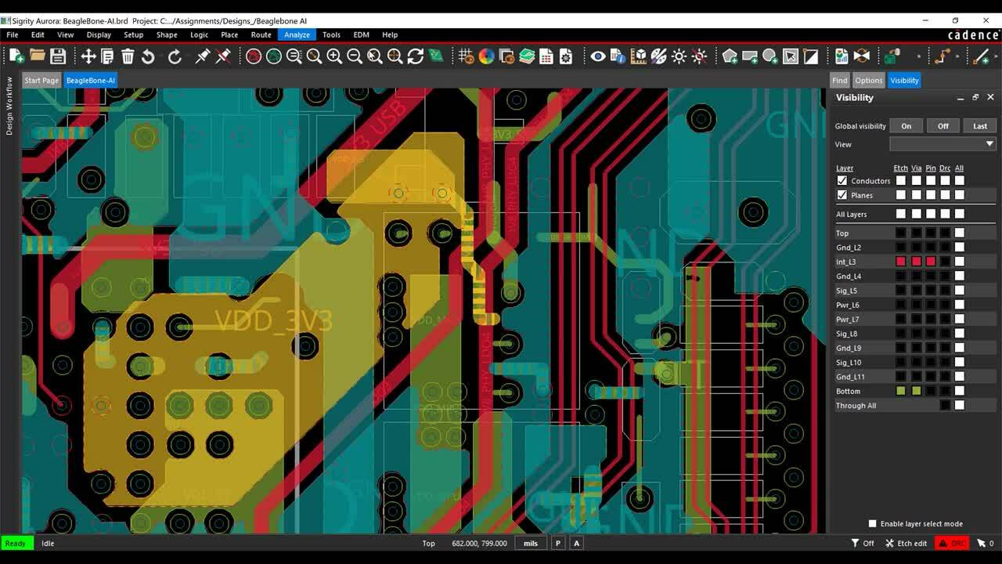Expand the Design Workflow side panel

[9, 106]
